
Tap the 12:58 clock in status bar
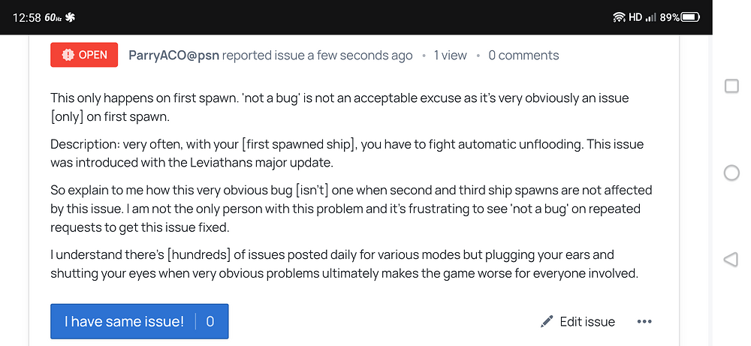pyautogui.click(x=26, y=17)
